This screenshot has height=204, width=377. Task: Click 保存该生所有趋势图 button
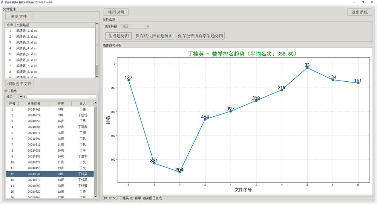coord(154,36)
